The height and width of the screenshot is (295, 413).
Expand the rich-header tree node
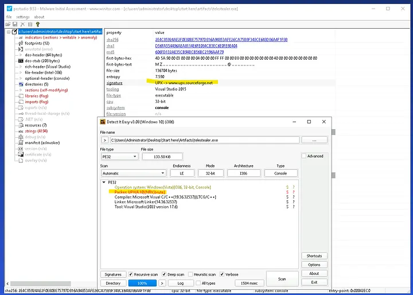coord(21,67)
